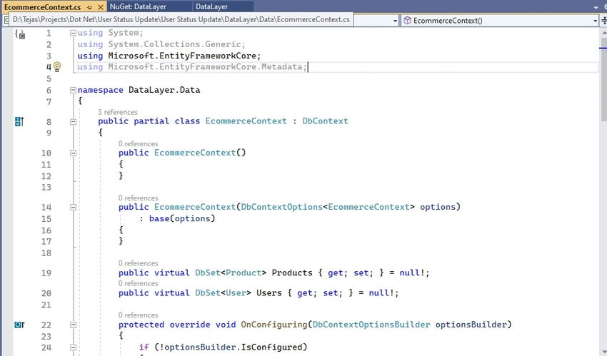The height and width of the screenshot is (356, 607).
Task: Click 'DbSet<Product>' type on line 19
Action: pos(231,273)
